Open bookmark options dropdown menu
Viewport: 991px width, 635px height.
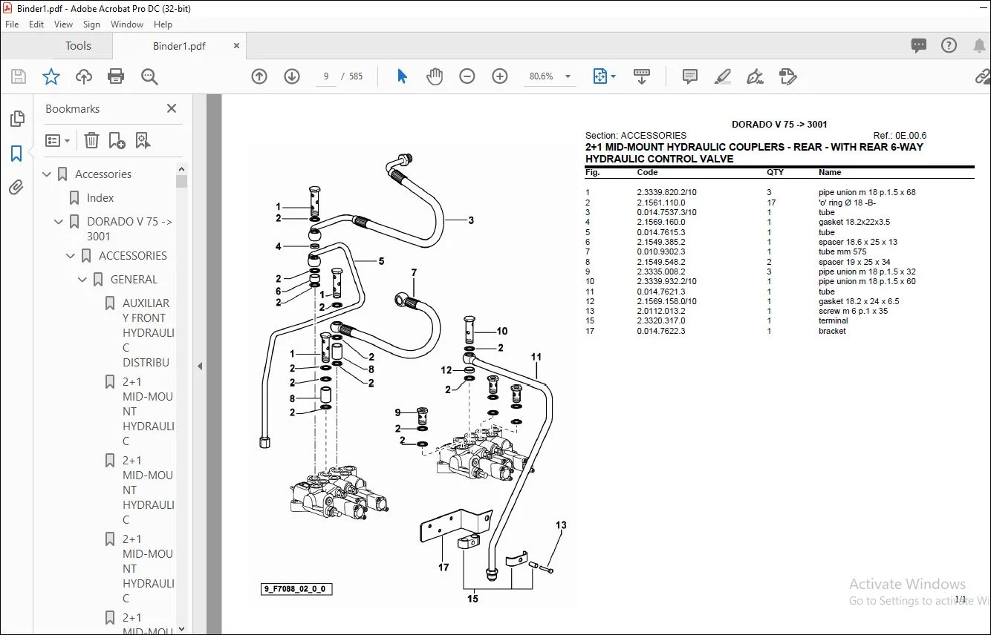pyautogui.click(x=58, y=140)
